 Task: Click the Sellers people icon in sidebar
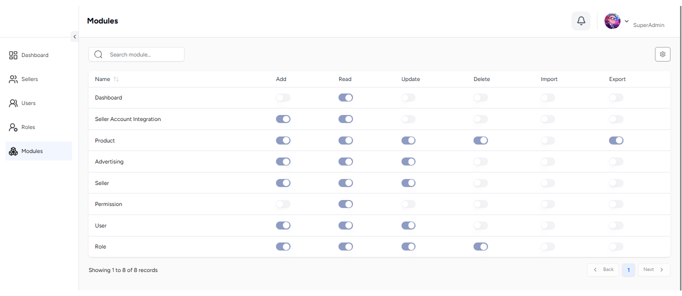13,79
